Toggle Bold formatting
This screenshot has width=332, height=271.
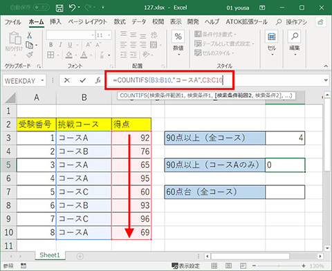(51, 45)
